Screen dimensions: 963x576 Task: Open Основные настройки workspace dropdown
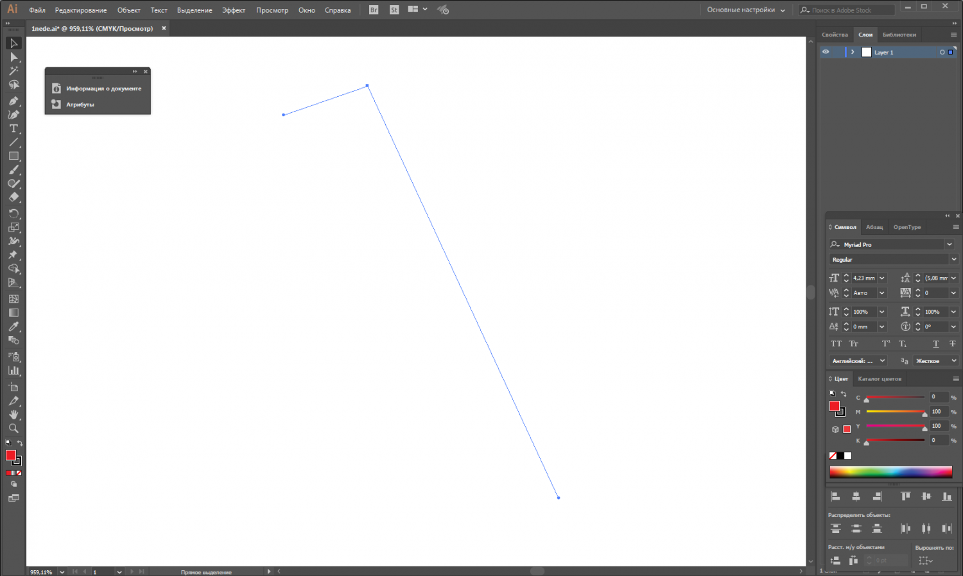tap(746, 10)
